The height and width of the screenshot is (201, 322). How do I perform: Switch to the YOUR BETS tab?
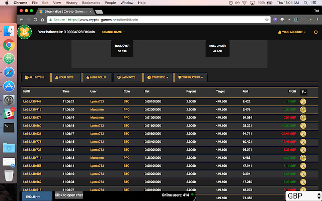pos(66,77)
